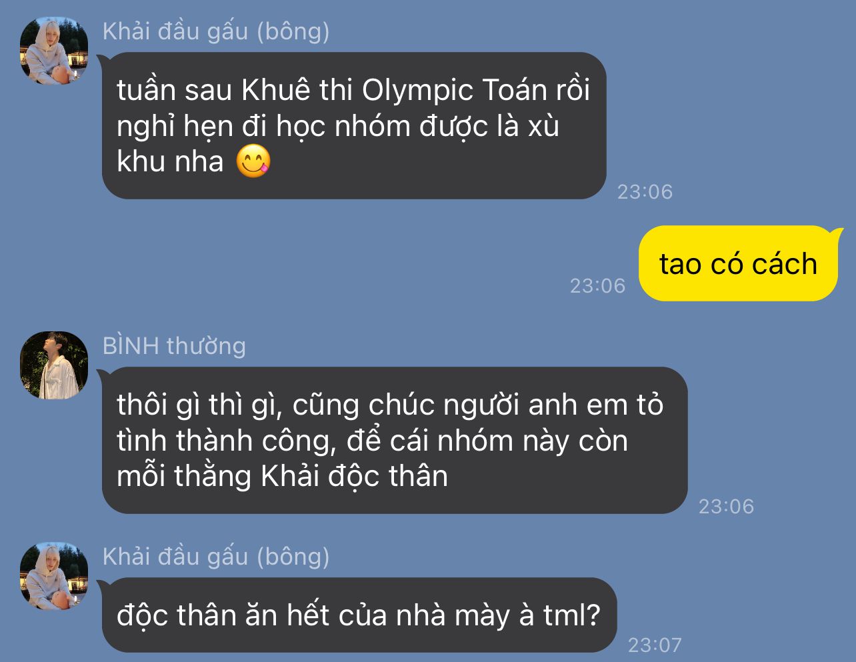Tap the 23:07 timestamp on the last message
Image resolution: width=856 pixels, height=662 pixels.
click(655, 645)
